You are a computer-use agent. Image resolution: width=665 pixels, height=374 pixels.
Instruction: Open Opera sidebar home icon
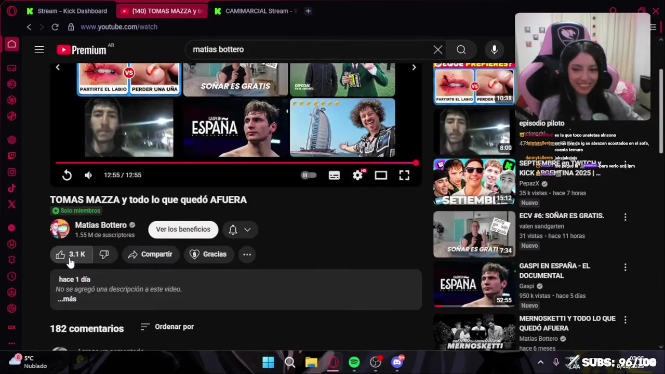click(x=11, y=45)
